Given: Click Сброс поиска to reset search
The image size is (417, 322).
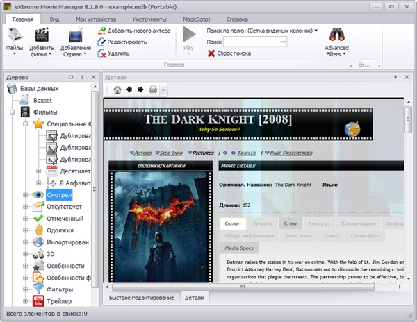Looking at the screenshot, I should 231,53.
